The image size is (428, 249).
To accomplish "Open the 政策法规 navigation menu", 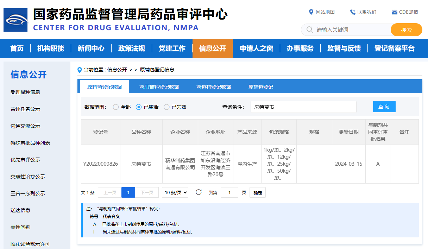I will coord(131,48).
